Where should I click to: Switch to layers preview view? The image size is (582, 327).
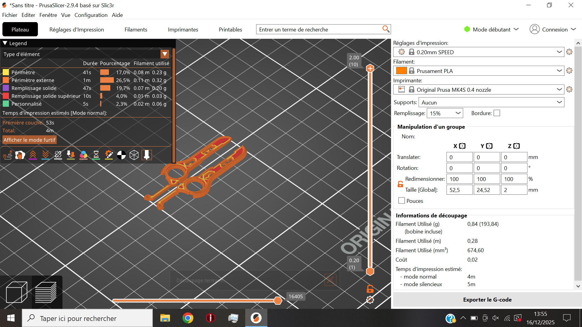tap(46, 292)
